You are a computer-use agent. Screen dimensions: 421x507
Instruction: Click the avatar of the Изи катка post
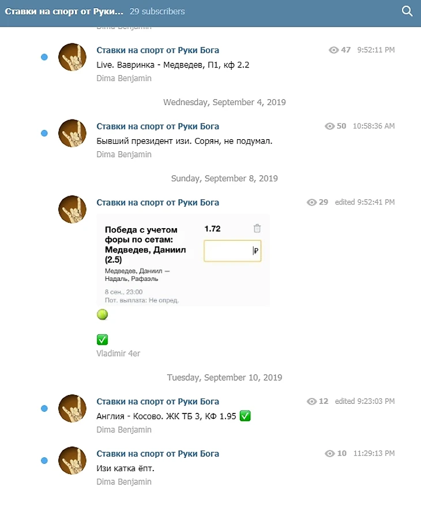click(72, 460)
